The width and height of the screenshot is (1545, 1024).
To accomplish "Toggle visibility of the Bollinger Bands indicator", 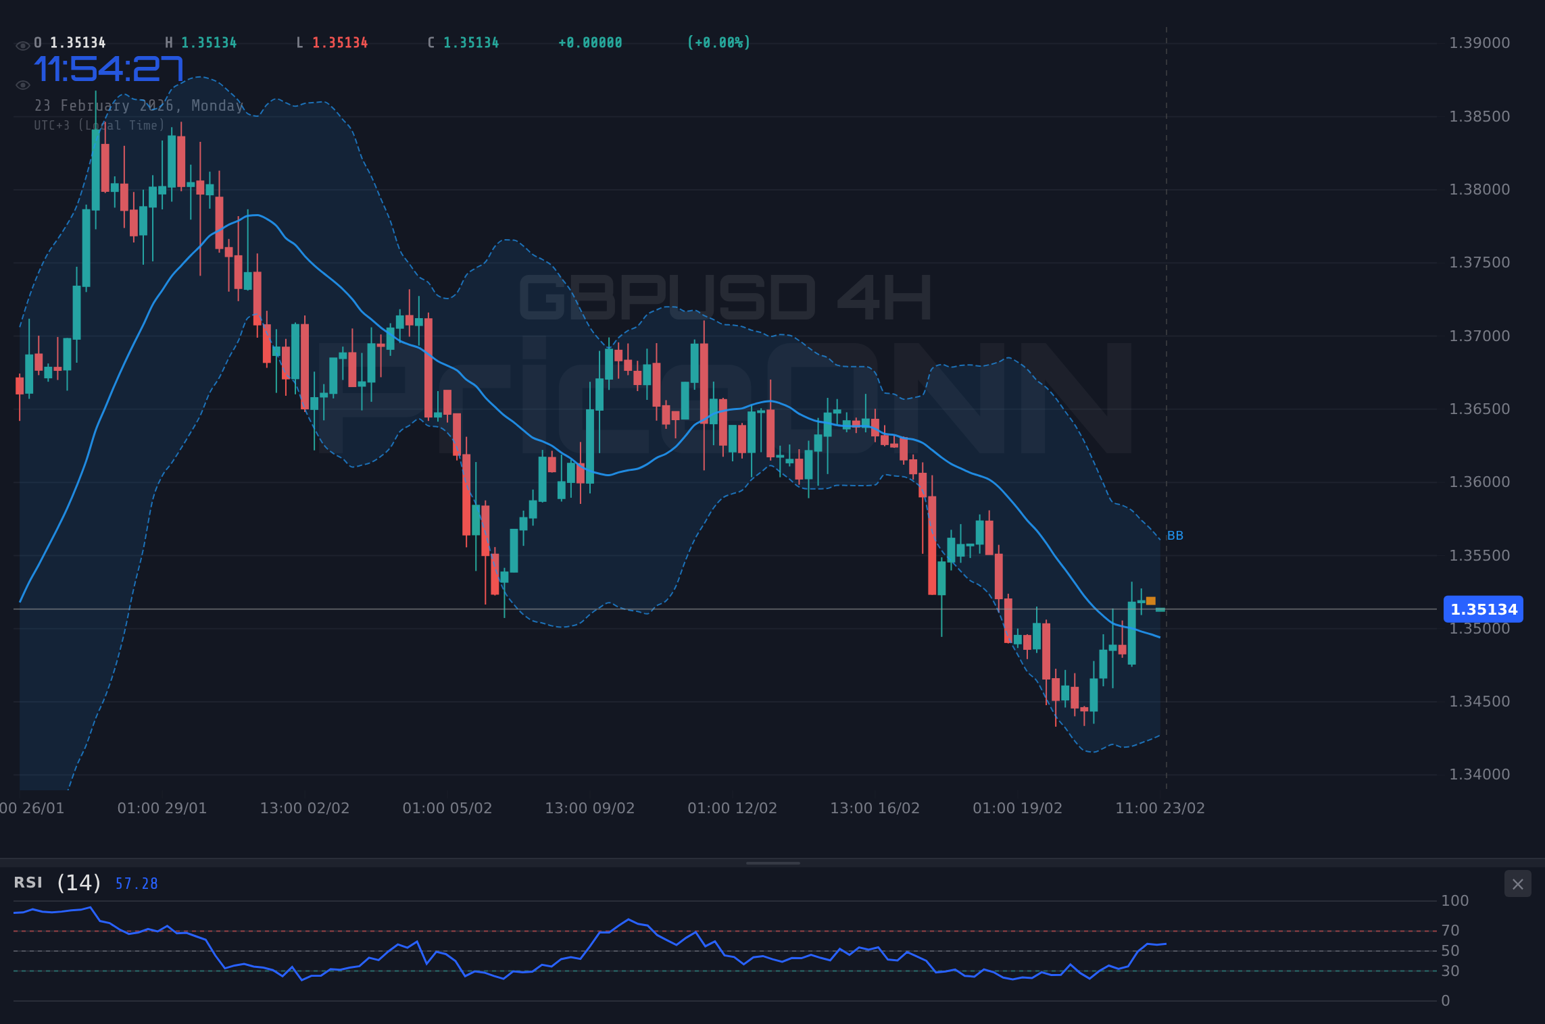I will pos(22,84).
